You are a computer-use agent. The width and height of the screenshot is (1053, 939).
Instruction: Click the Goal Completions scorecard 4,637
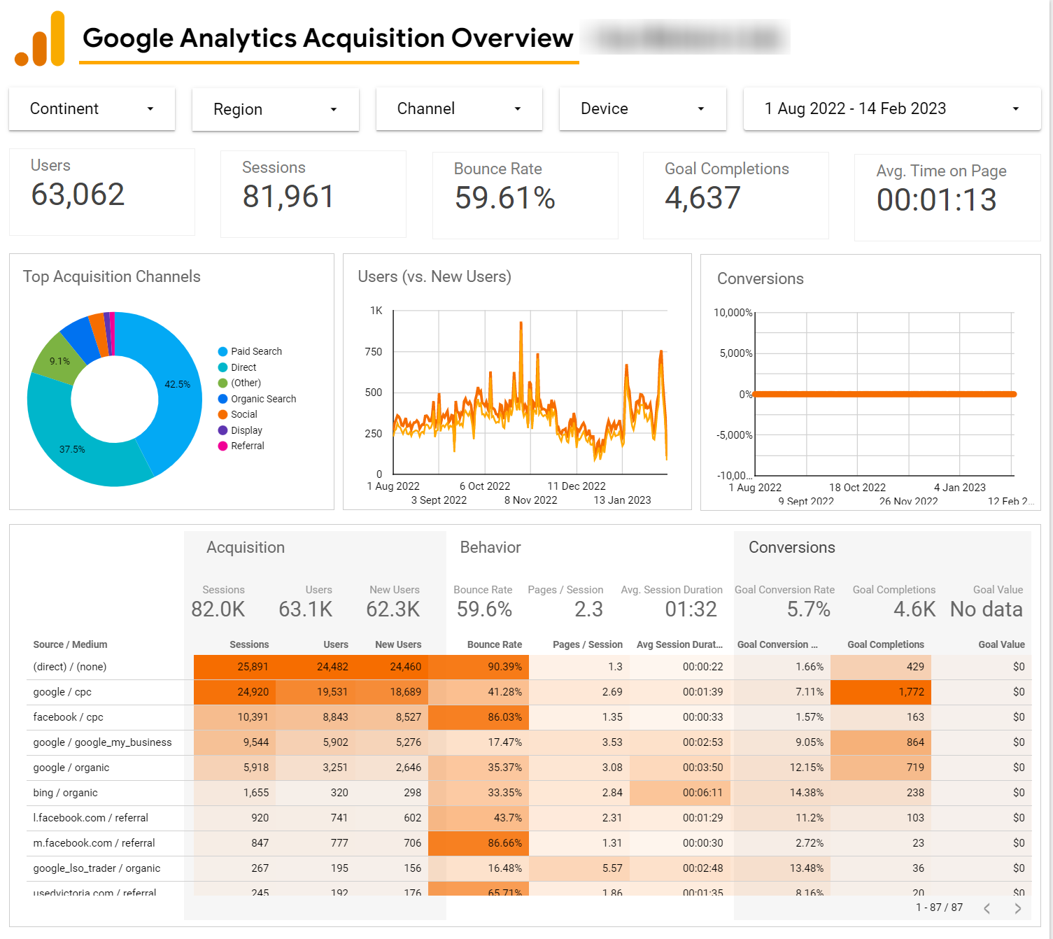coord(736,195)
